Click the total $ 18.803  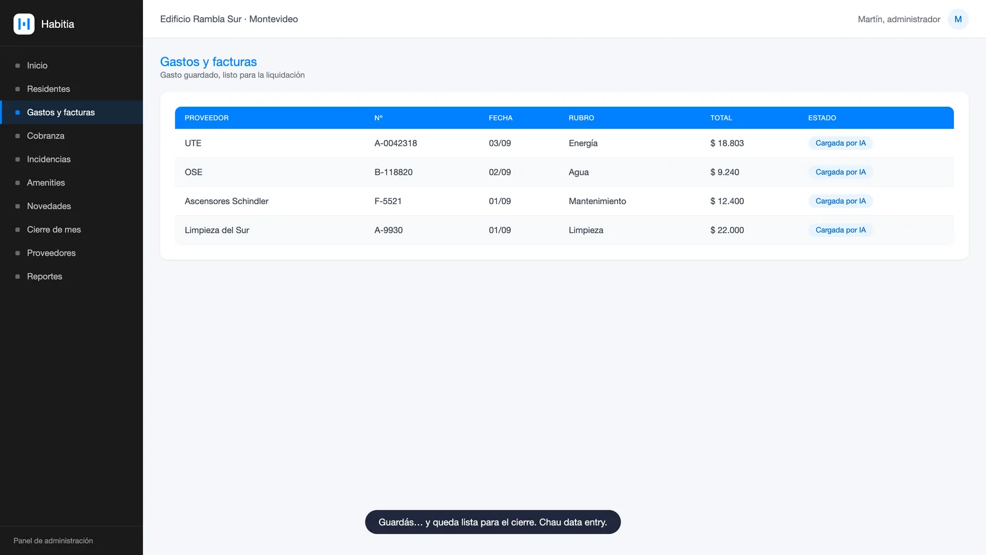point(727,143)
